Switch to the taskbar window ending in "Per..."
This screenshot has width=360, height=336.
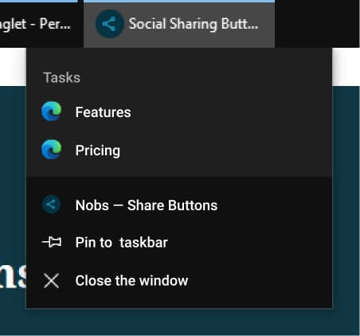[x=38, y=24]
